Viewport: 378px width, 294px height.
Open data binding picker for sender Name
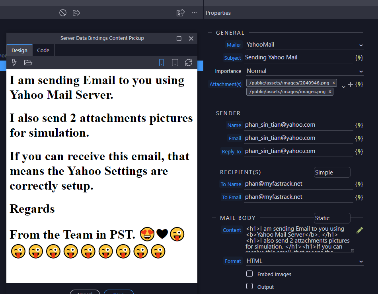[x=359, y=125]
